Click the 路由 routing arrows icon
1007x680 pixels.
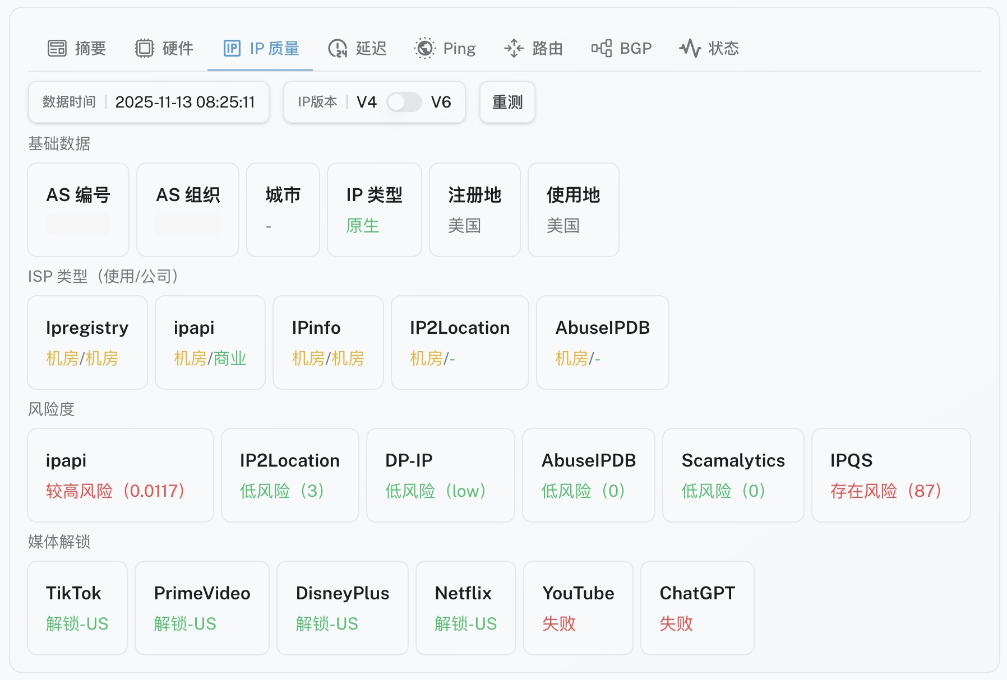(x=514, y=49)
